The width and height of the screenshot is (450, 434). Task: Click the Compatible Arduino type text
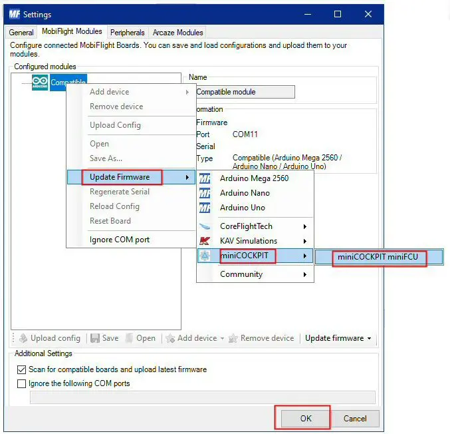(x=287, y=162)
